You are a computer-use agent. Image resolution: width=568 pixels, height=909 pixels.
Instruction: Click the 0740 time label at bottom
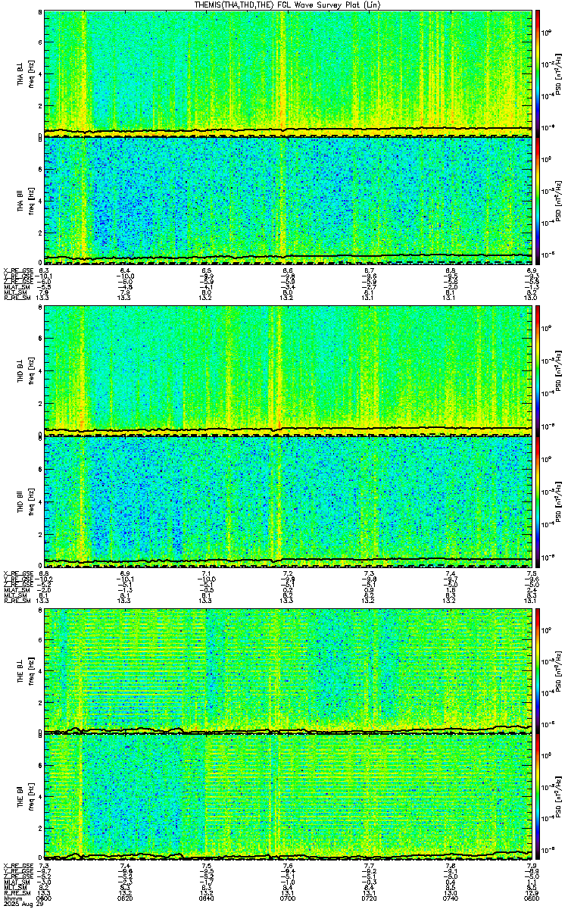[x=451, y=898]
